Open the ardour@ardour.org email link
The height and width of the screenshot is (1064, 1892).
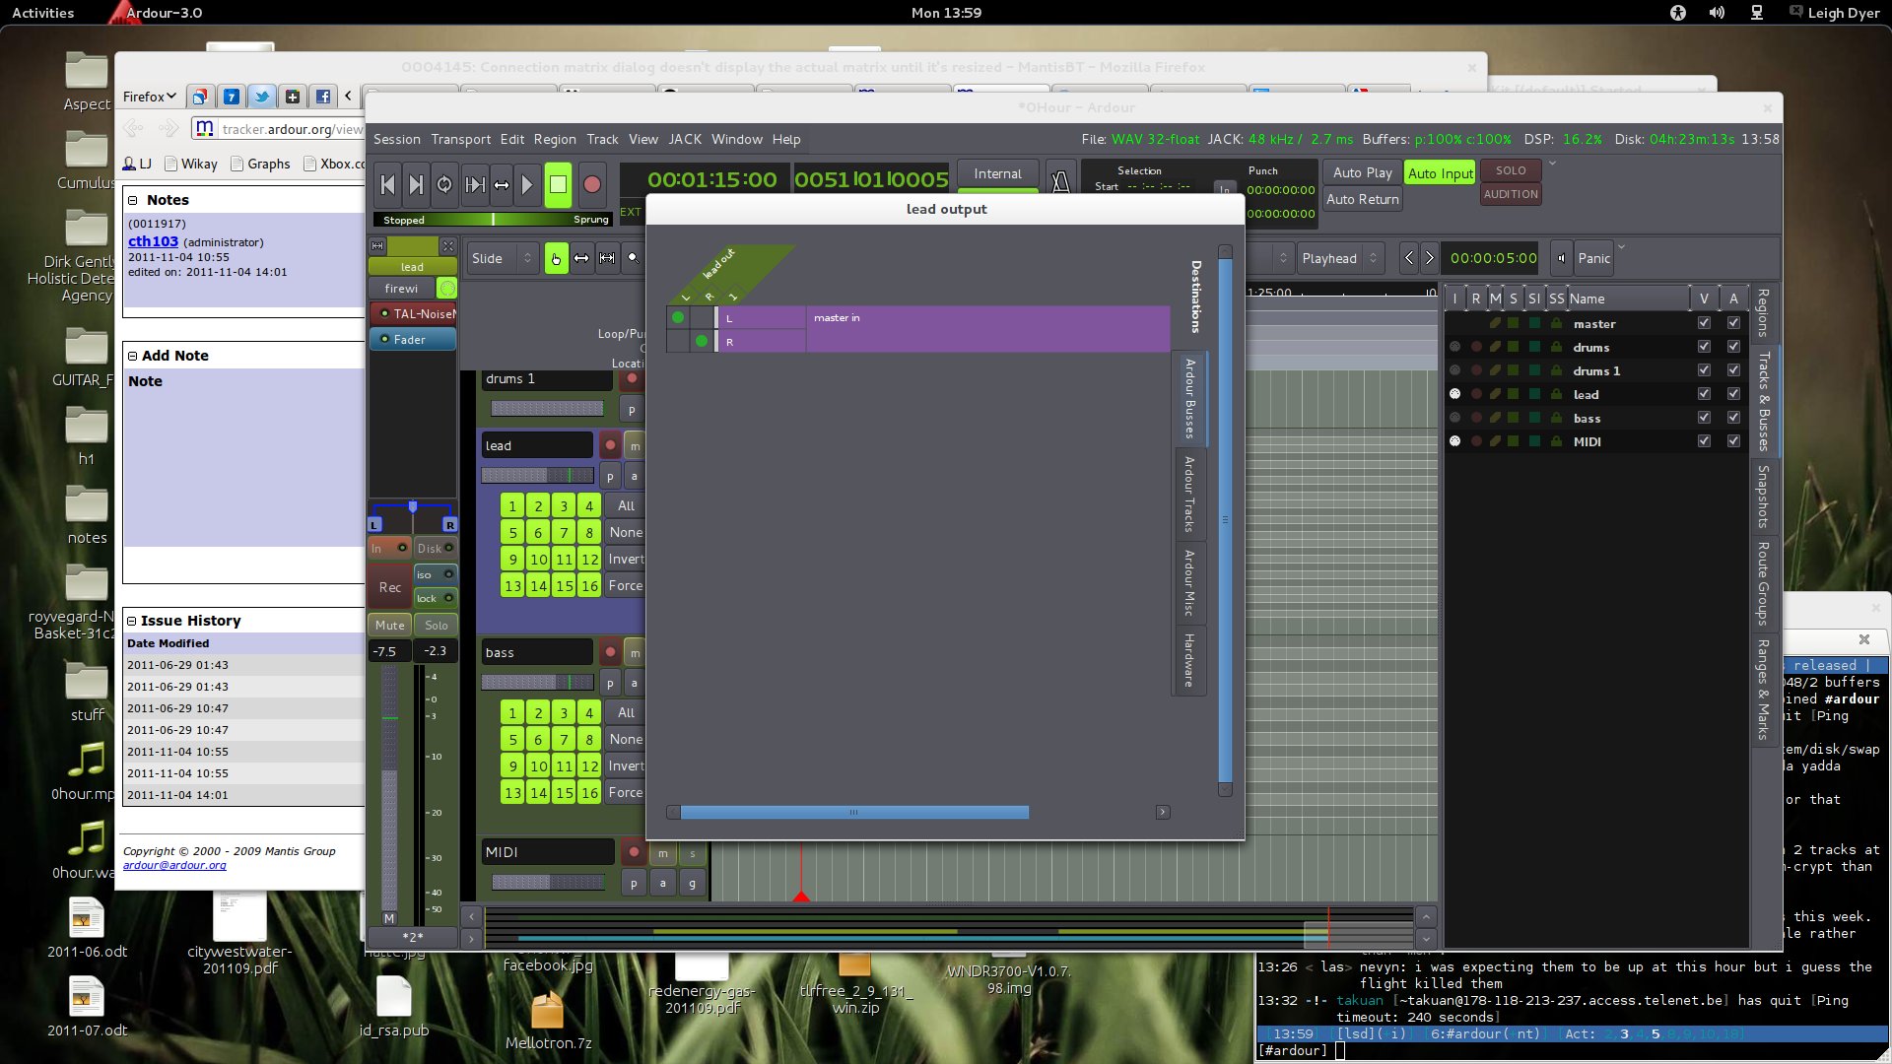tap(174, 865)
